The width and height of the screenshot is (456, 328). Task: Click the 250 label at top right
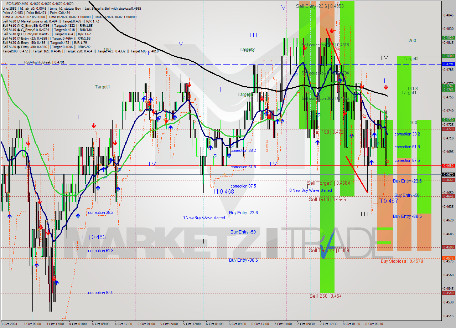(412, 40)
